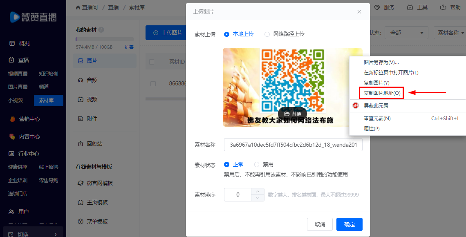Open 健康讲座 in sidebar
The height and width of the screenshot is (237, 466).
click(18, 167)
